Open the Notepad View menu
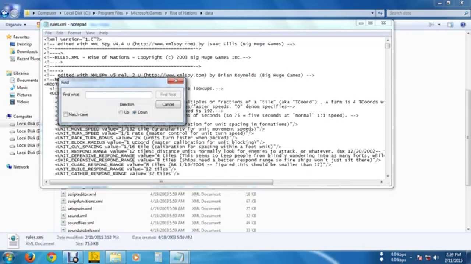Image resolution: width=471 pixels, height=264 pixels. (90, 33)
